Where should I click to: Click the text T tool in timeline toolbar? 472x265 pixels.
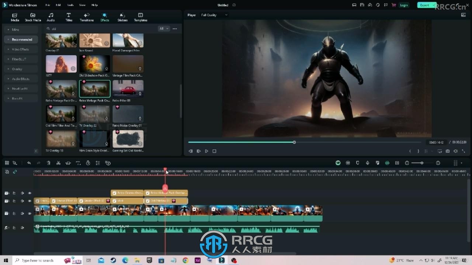pyautogui.click(x=78, y=163)
